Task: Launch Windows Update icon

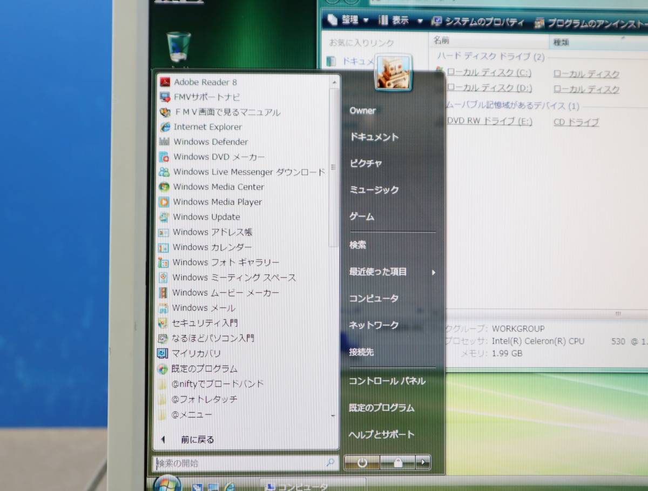Action: (x=164, y=217)
